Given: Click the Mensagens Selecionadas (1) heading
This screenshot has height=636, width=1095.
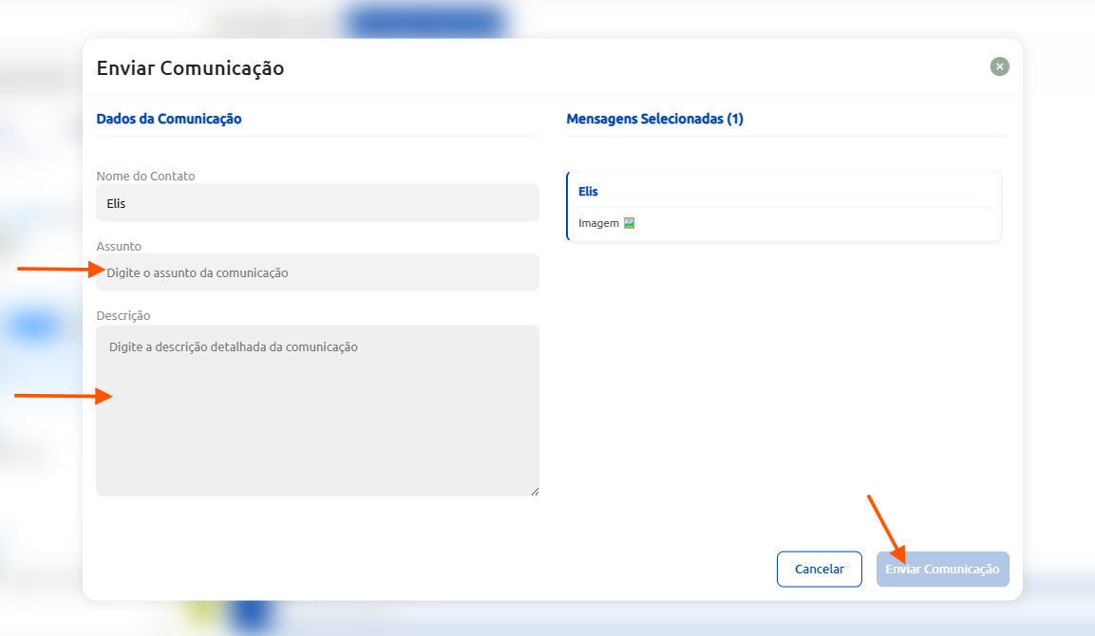Looking at the screenshot, I should coord(654,119).
